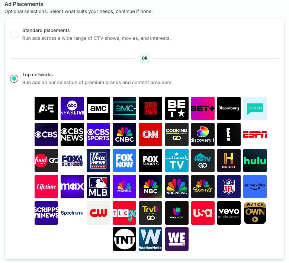This screenshot has height=263, width=289.
Task: Select the MLB logo tile
Action: 99,187
